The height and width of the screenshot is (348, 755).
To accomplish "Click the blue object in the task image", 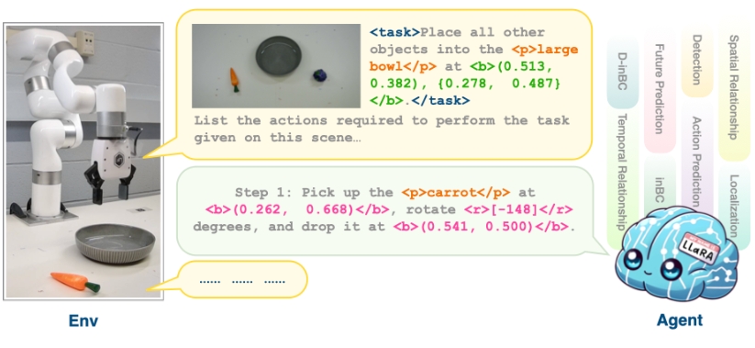I will click(319, 75).
